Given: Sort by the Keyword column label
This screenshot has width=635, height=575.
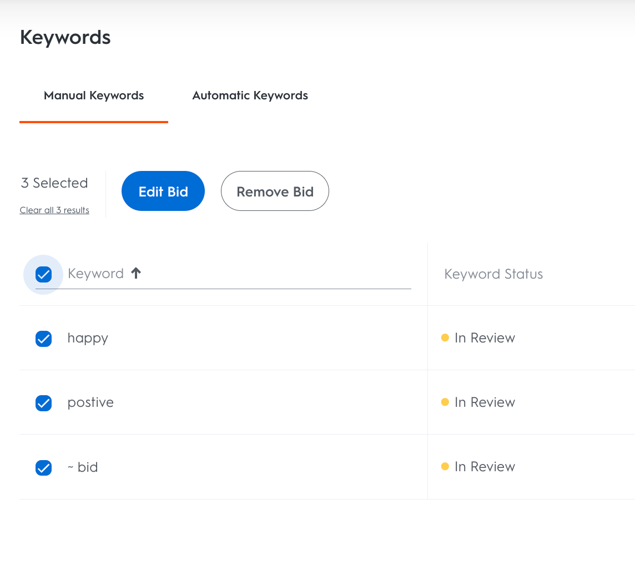Looking at the screenshot, I should 95,274.
